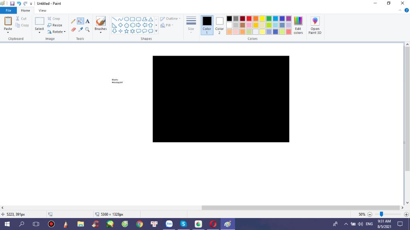Image resolution: width=410 pixels, height=230 pixels.
Task: Select the Fill with color bucket tool
Action: 80,21
